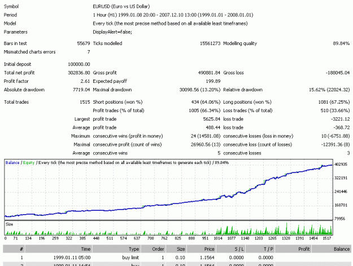Click the Maximal drawdown value 30098.56 (13.20%)

coord(200,90)
